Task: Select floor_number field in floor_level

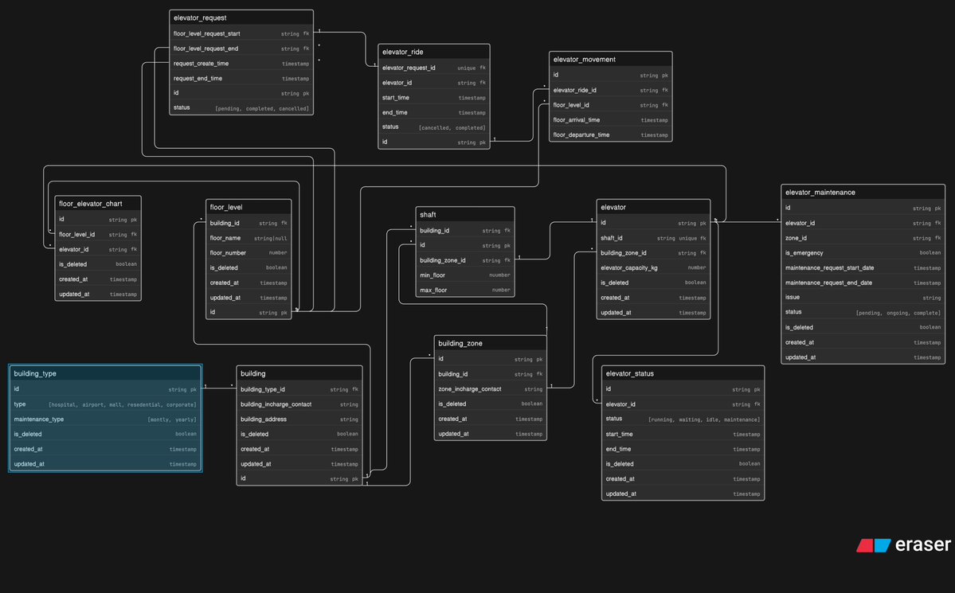Action: [249, 252]
